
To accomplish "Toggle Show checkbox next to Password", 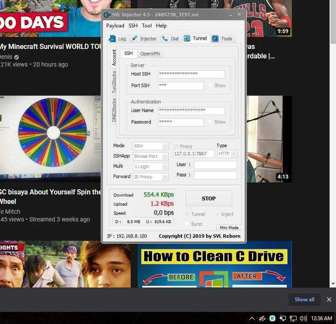I will [x=210, y=122].
